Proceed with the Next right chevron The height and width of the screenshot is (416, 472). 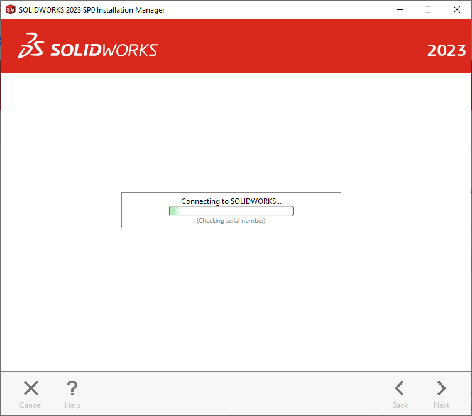pos(442,388)
